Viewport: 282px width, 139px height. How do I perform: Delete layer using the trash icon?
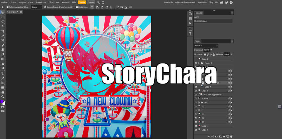click(x=231, y=137)
